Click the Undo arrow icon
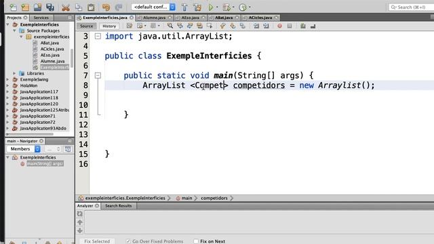This screenshot has height=244, width=434. [x=106, y=7]
